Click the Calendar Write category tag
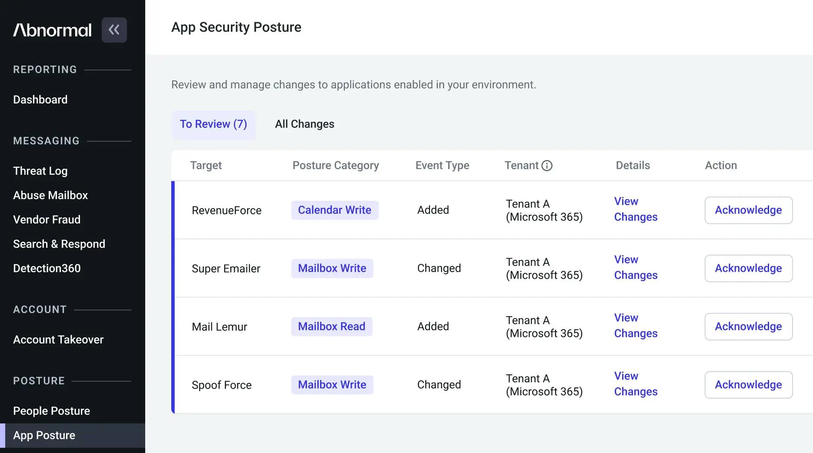 click(x=334, y=210)
